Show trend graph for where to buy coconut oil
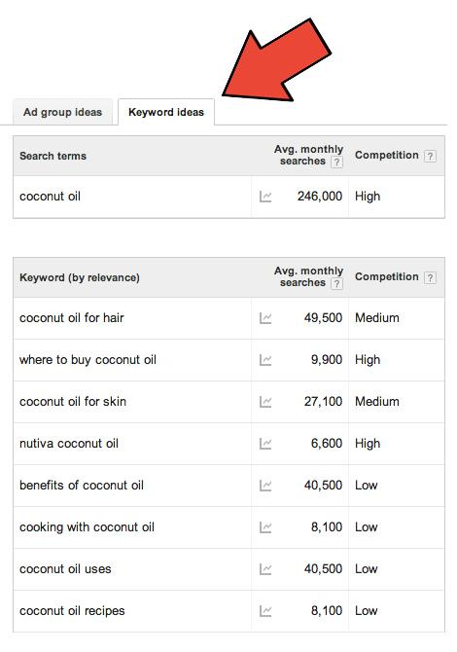 tap(265, 360)
